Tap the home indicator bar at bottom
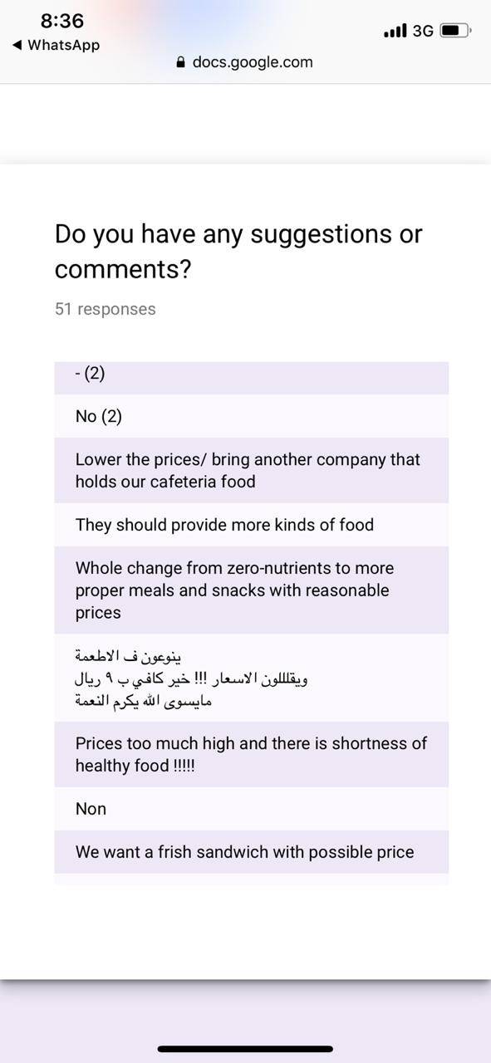Screen dimensions: 491x1063 click(245, 1049)
